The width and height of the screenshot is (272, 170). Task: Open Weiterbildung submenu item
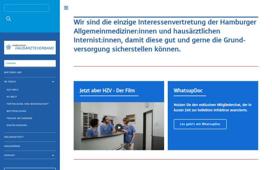[x=16, y=111]
